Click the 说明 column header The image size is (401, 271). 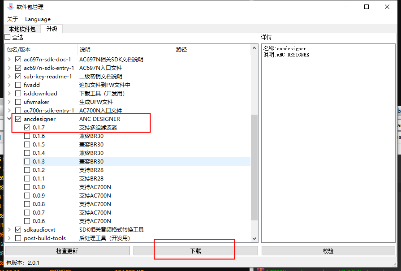(126, 50)
